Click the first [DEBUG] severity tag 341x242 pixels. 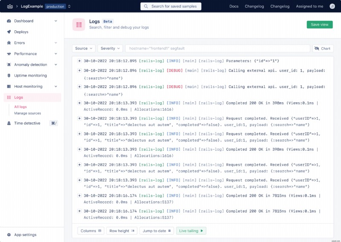click(x=175, y=70)
